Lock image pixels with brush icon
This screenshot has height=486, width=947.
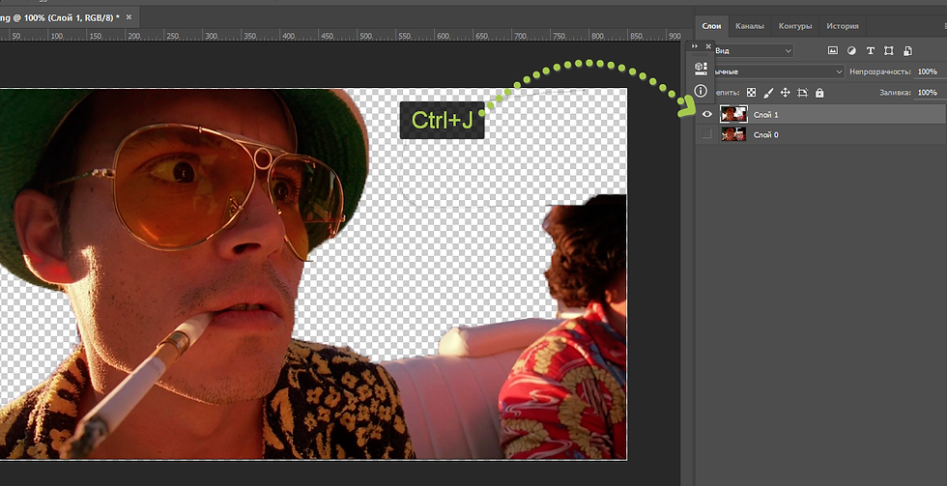click(768, 93)
